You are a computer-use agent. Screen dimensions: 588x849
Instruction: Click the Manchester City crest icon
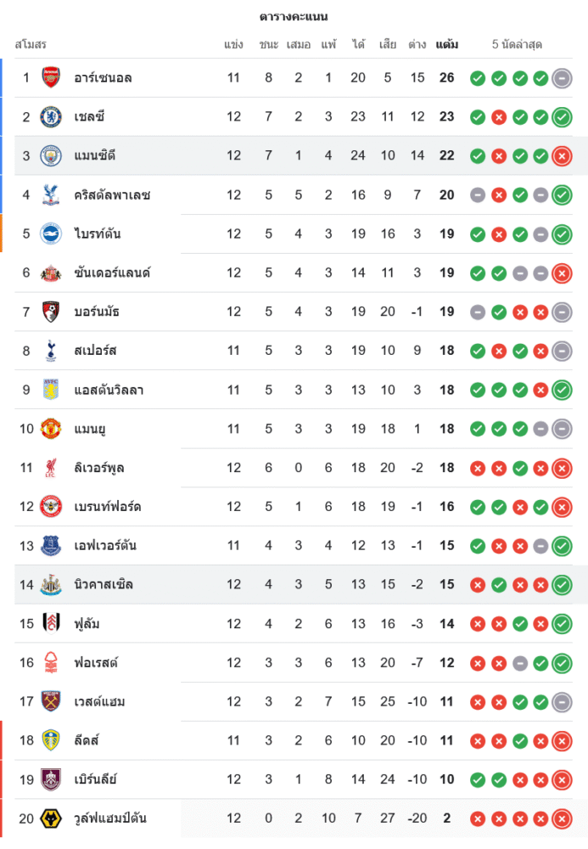click(x=52, y=156)
